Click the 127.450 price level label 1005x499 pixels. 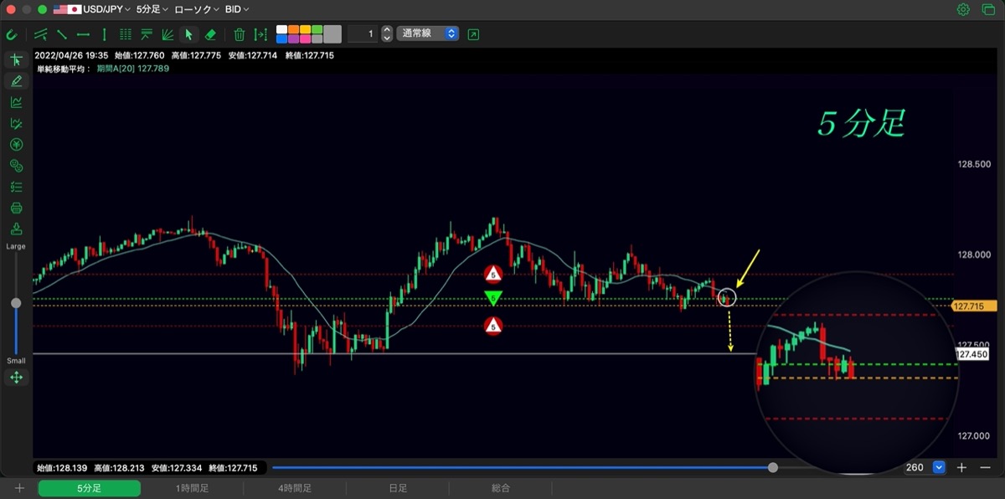971,354
